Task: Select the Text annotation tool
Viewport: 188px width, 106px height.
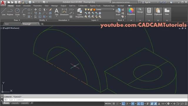Action: pos(56,12)
